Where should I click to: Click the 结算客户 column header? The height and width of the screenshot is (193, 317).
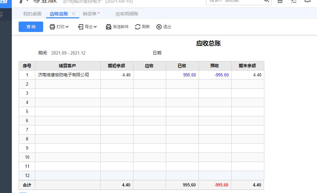pyautogui.click(x=68, y=66)
